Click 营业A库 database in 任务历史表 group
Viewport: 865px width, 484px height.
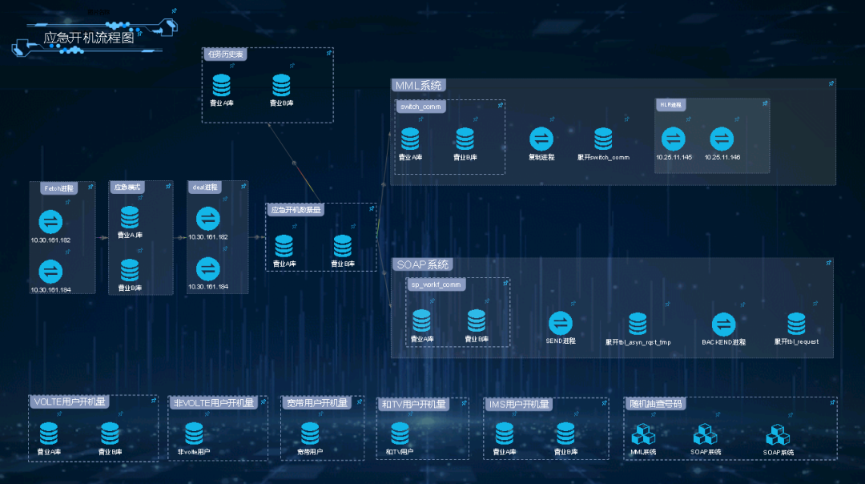pyautogui.click(x=222, y=86)
